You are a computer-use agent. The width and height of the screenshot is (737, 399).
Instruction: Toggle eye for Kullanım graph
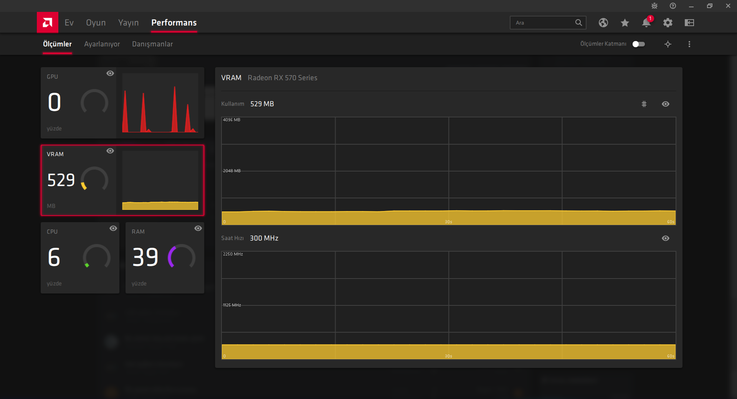pyautogui.click(x=666, y=104)
